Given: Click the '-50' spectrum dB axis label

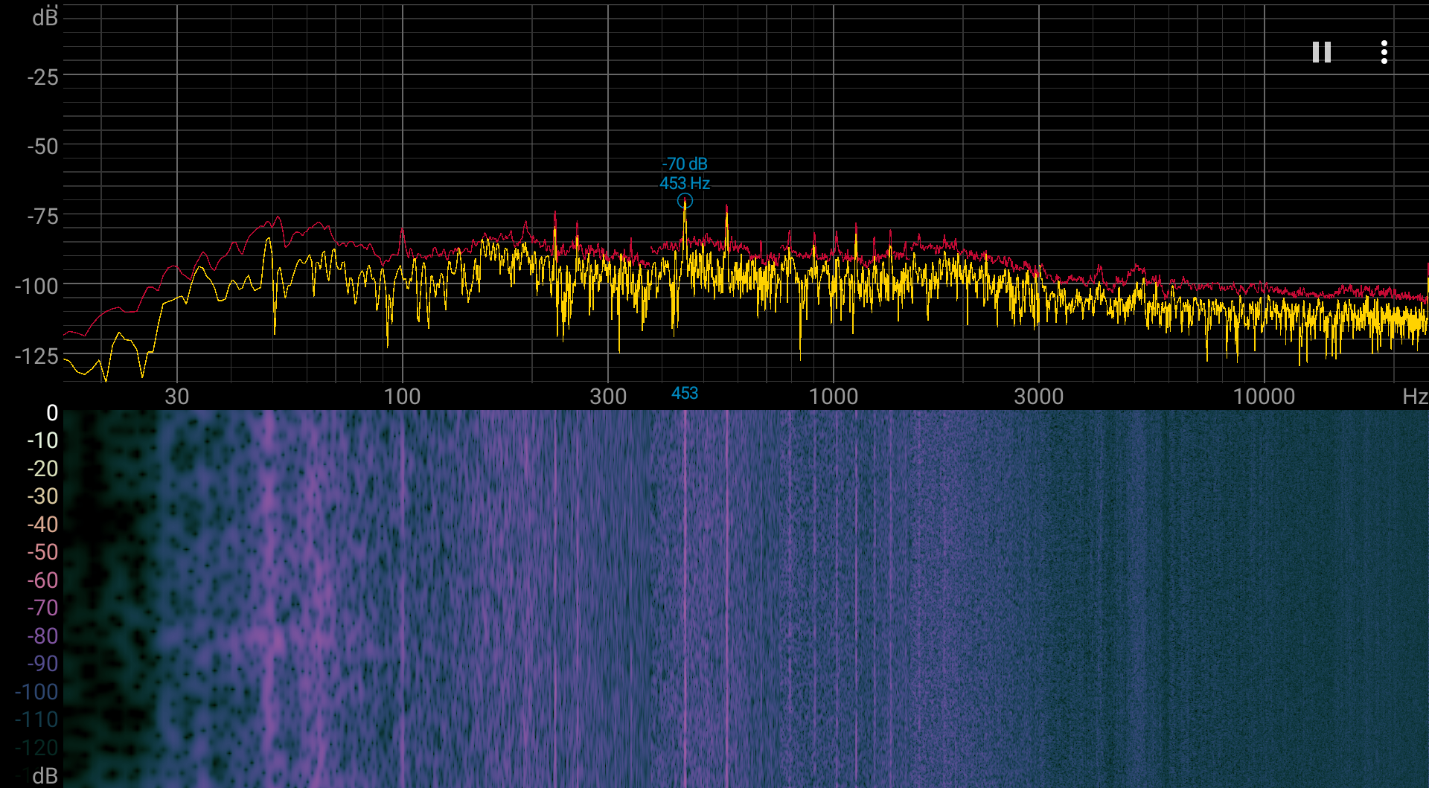Looking at the screenshot, I should click(42, 147).
